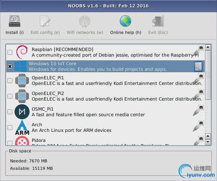This screenshot has height=181, width=217.
Task: Click 'Windows for devices' description text
Action: click(x=98, y=69)
